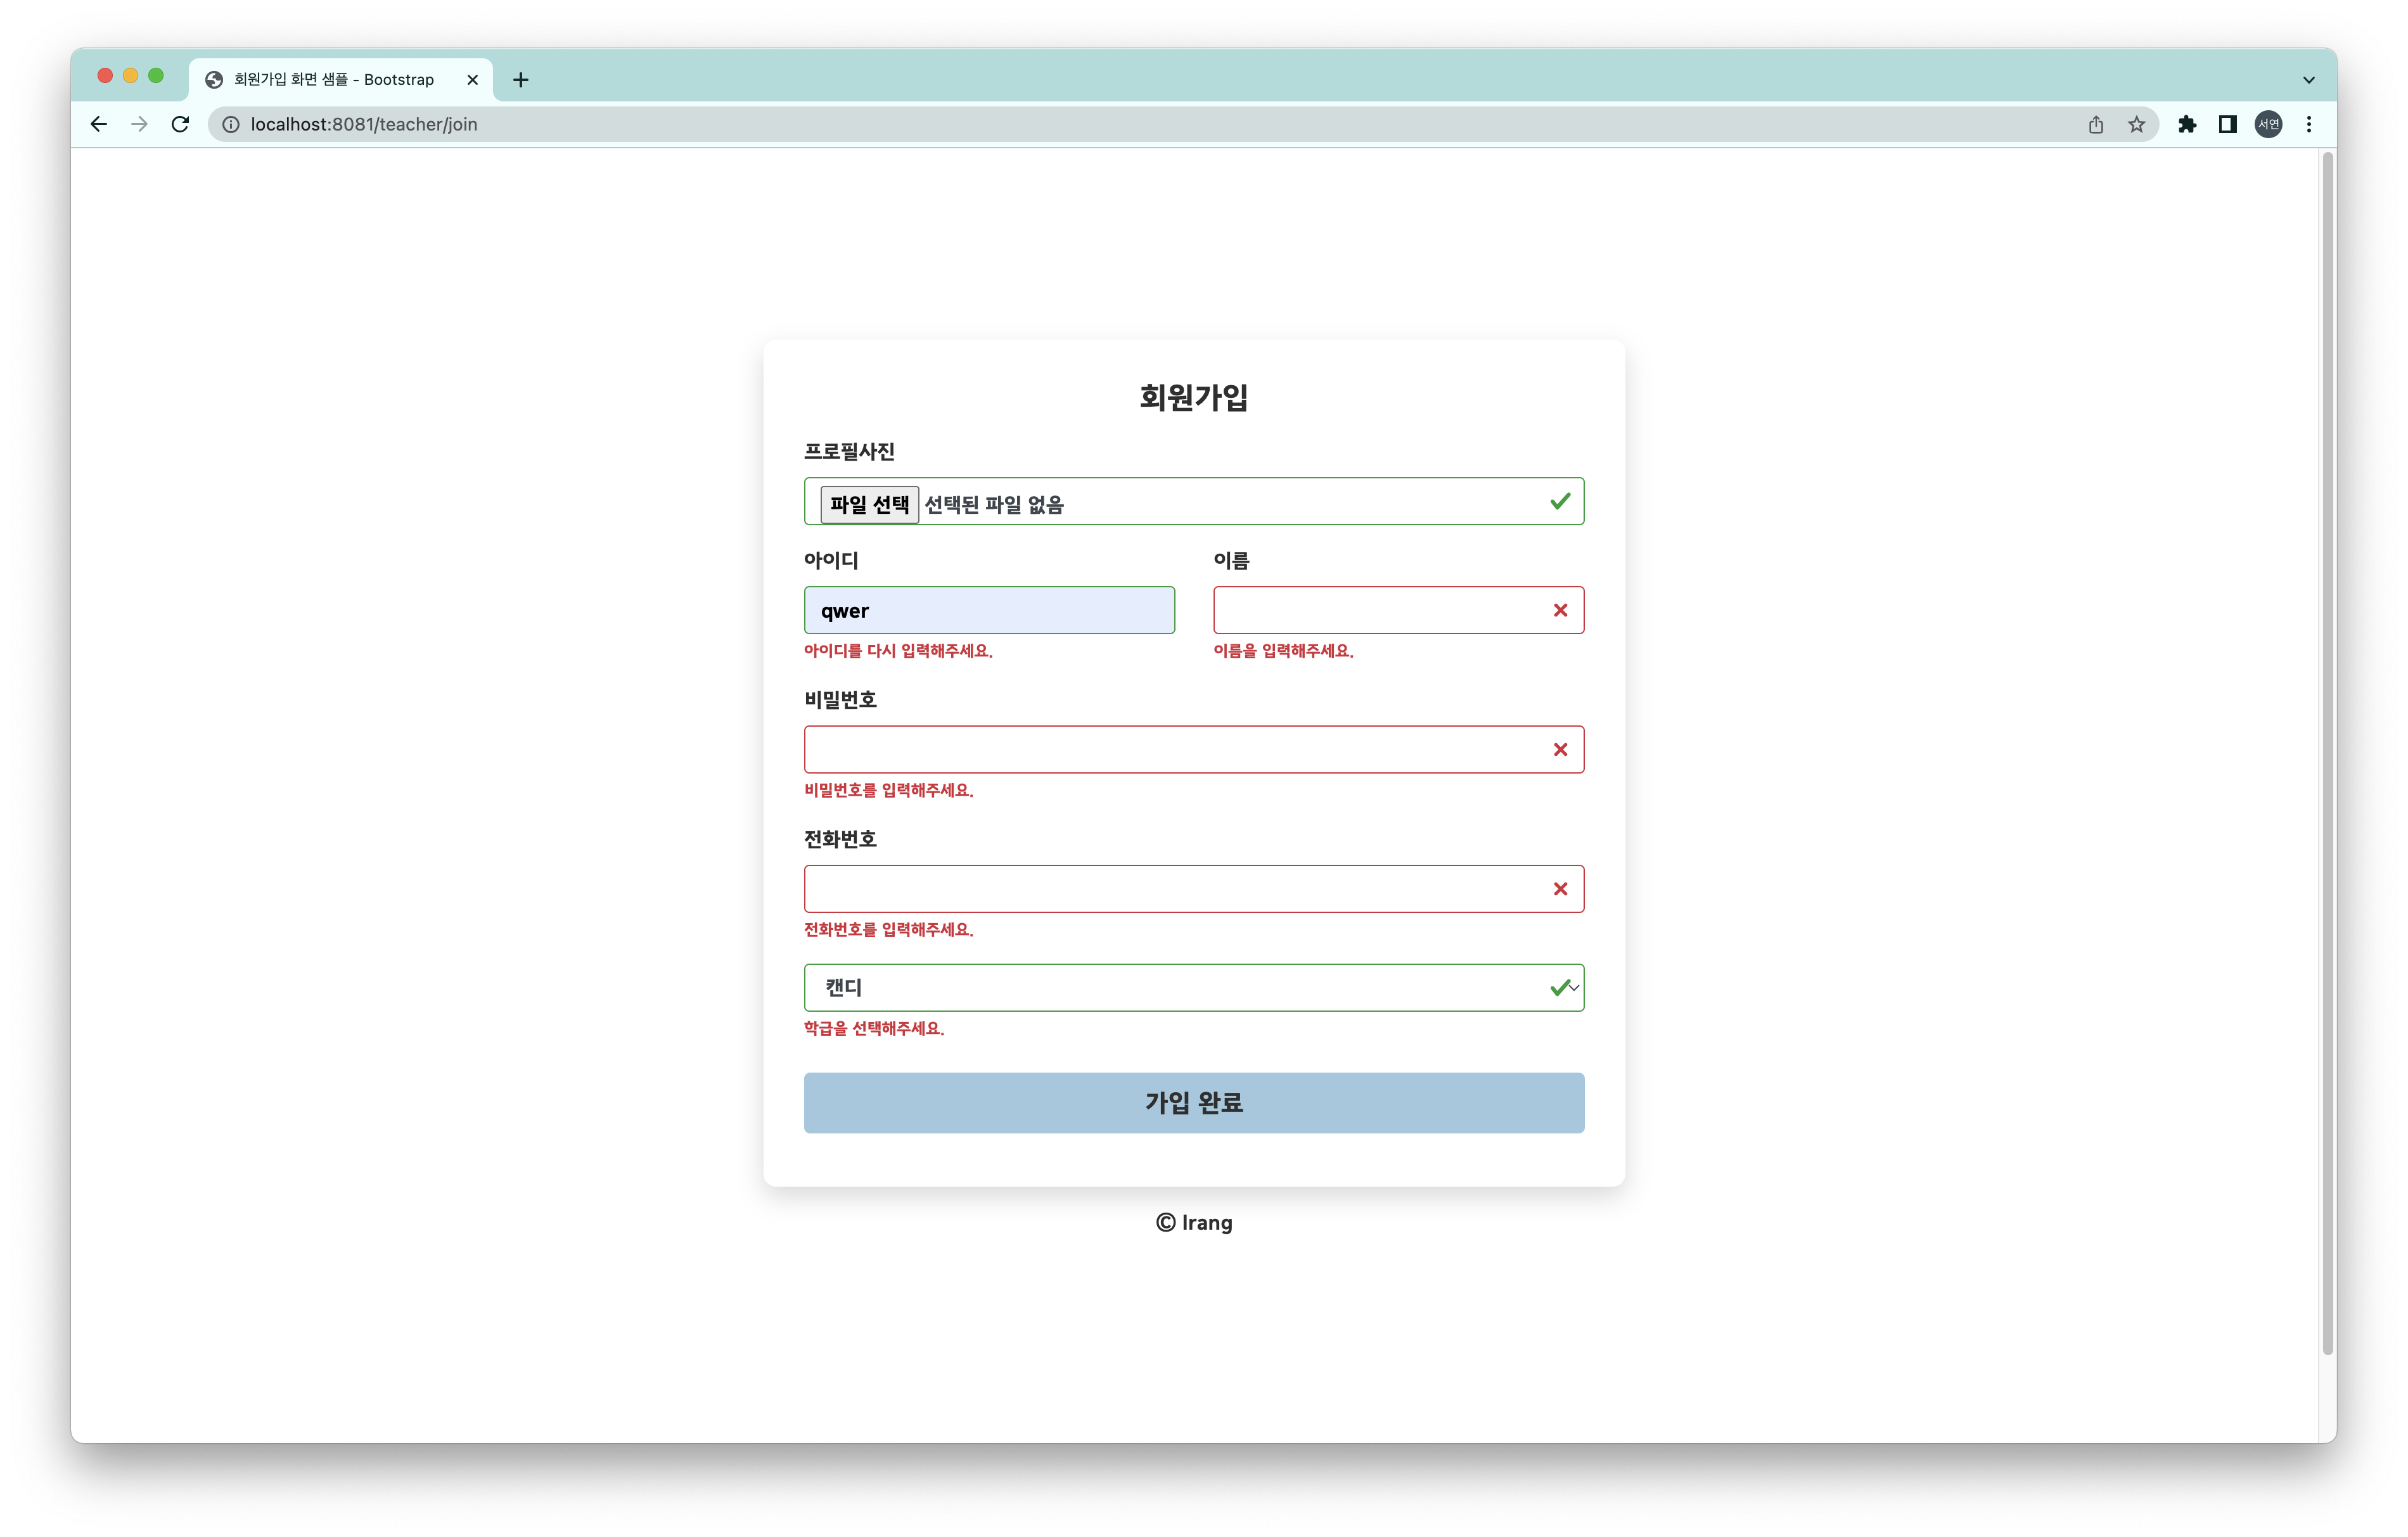Open a new browser tab
Image resolution: width=2408 pixels, height=1537 pixels.
point(520,79)
